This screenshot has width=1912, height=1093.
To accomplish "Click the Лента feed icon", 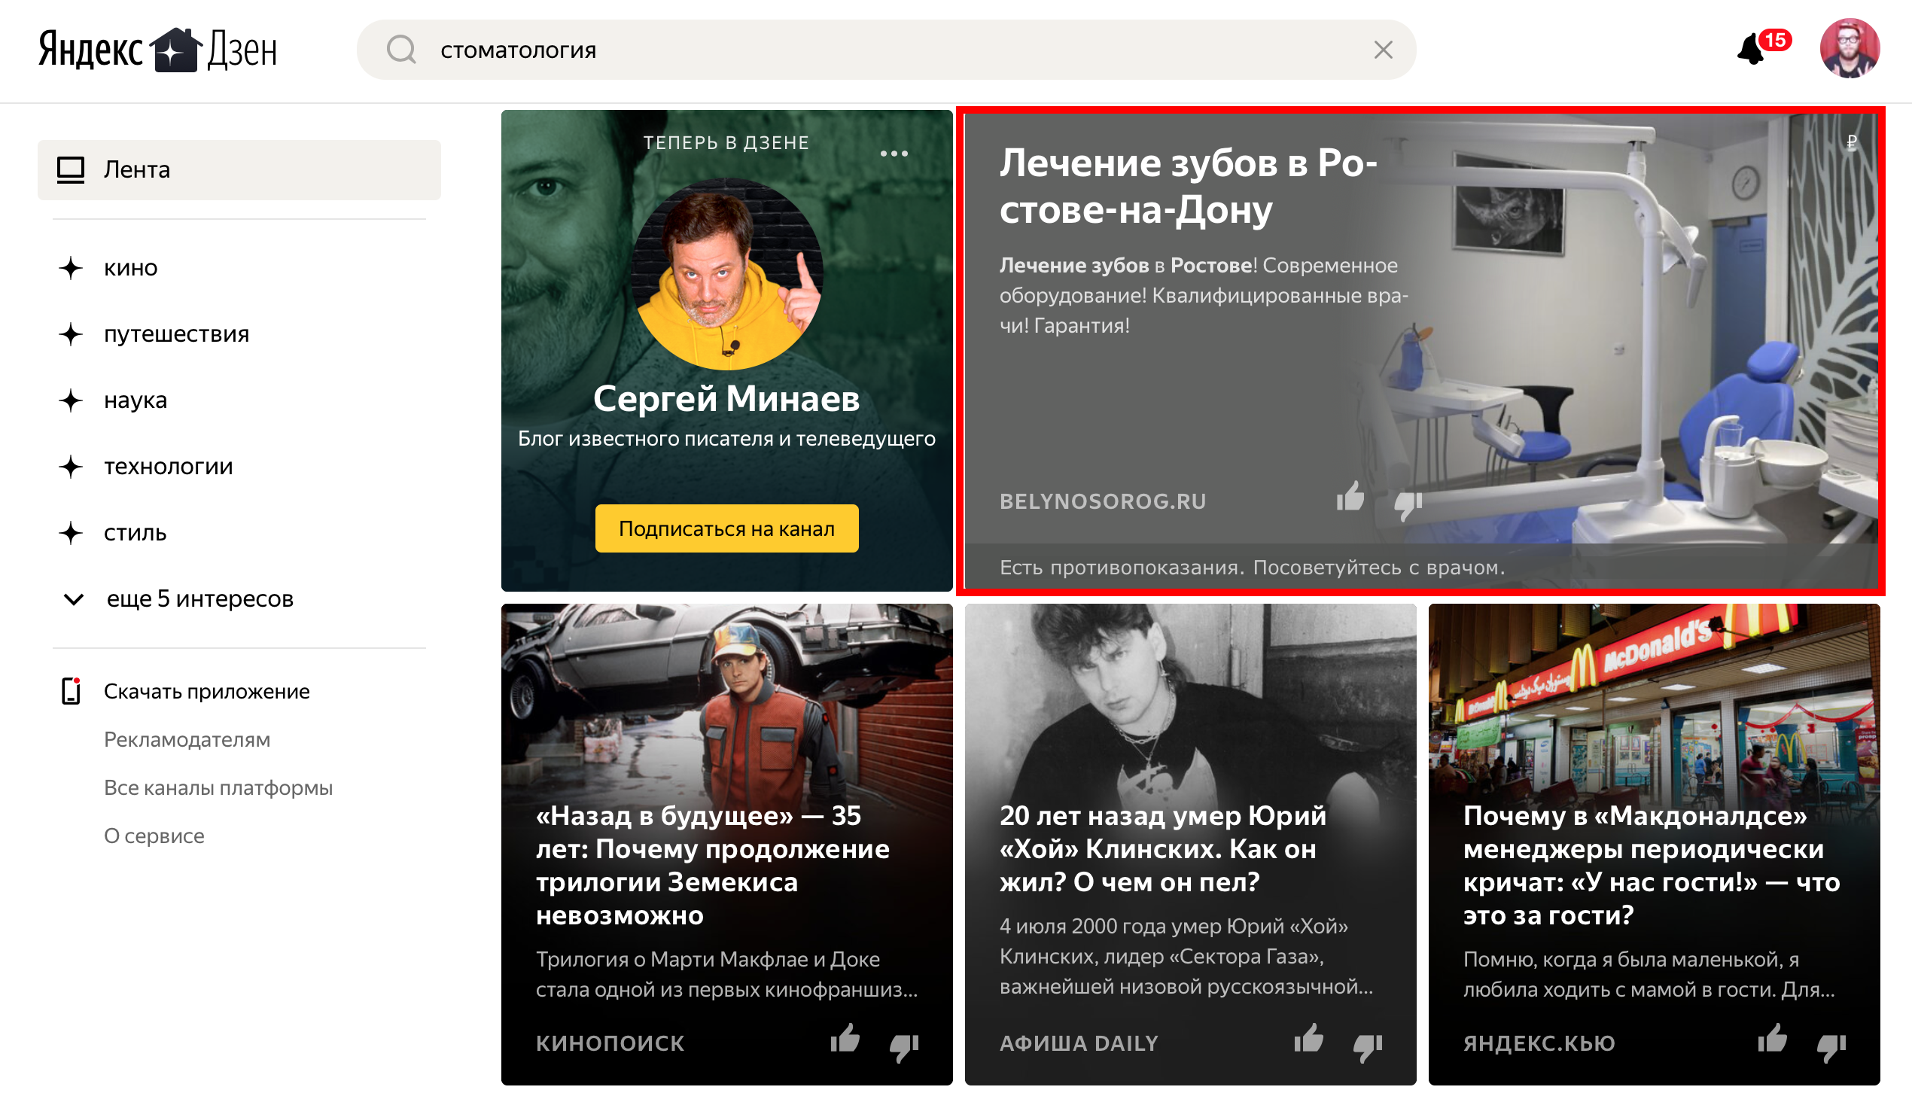I will pos(71,169).
